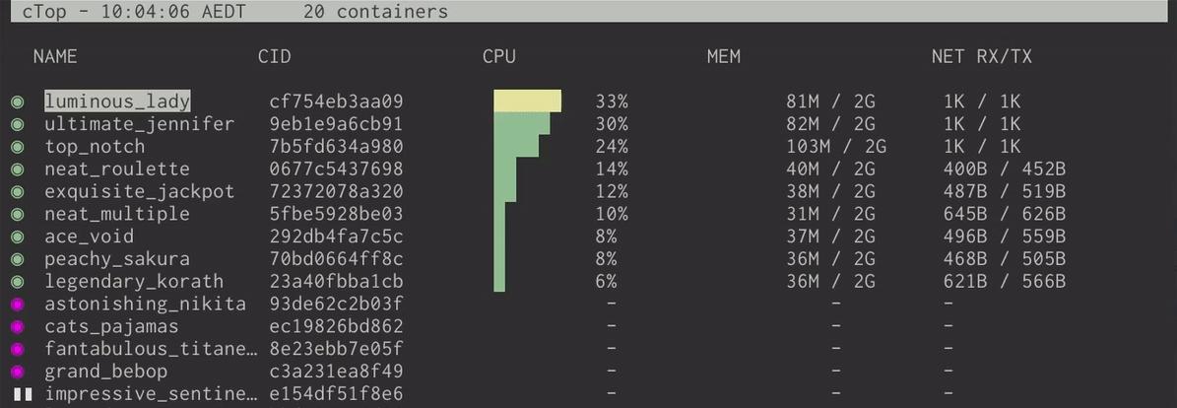Click the yellow CPU bar for luminous_lady
Screen dimensions: 1177x408
527,102
